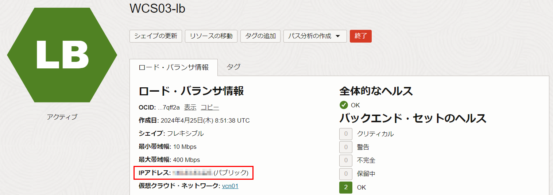
Task: Switch to the タグ tab
Action: coord(233,67)
